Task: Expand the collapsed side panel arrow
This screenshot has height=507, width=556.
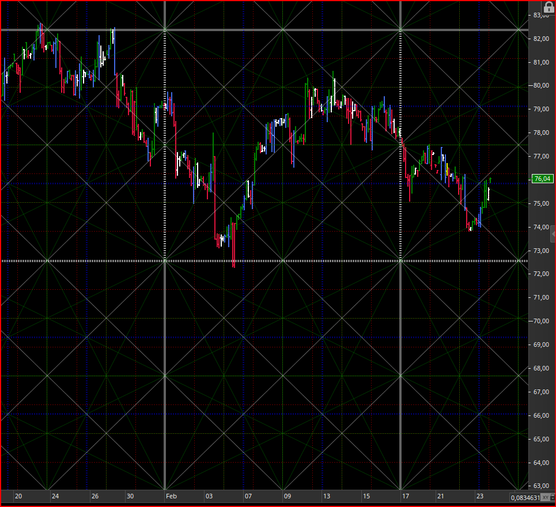Action: click(553, 234)
